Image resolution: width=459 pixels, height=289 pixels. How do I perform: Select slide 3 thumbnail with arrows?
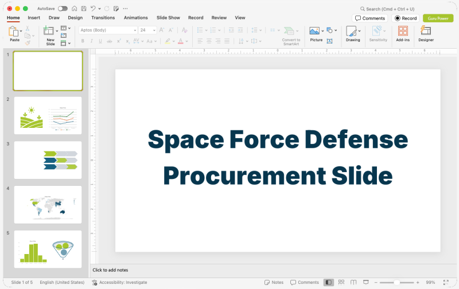(48, 160)
